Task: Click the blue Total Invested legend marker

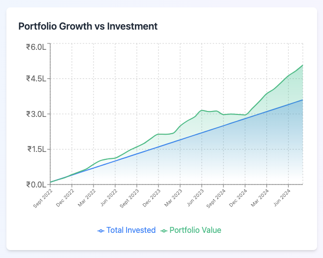Action: [101, 230]
